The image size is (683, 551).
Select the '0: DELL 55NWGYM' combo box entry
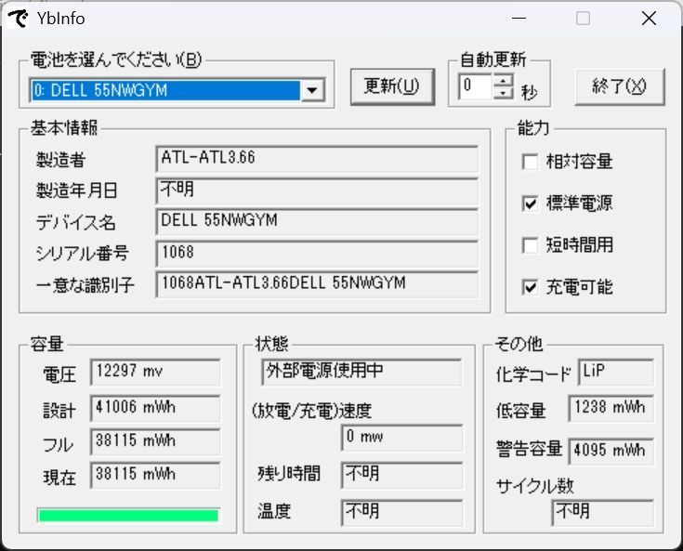165,90
